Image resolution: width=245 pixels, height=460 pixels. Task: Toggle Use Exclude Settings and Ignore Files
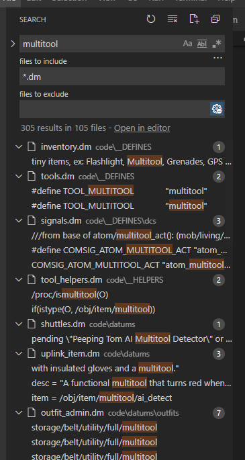tap(217, 109)
